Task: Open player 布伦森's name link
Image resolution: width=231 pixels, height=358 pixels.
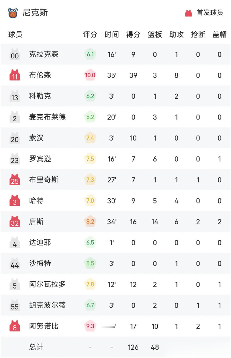Action: tap(40, 75)
